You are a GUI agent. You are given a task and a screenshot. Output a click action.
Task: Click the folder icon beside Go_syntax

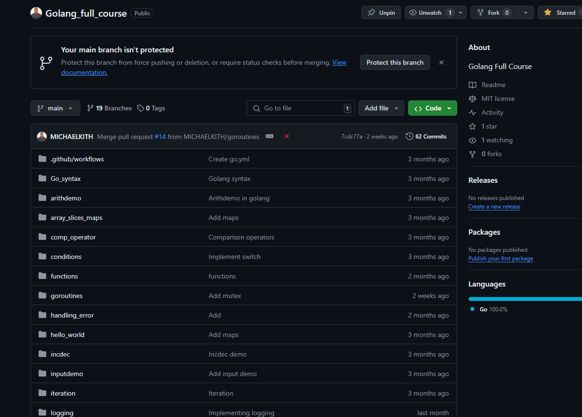click(x=42, y=179)
